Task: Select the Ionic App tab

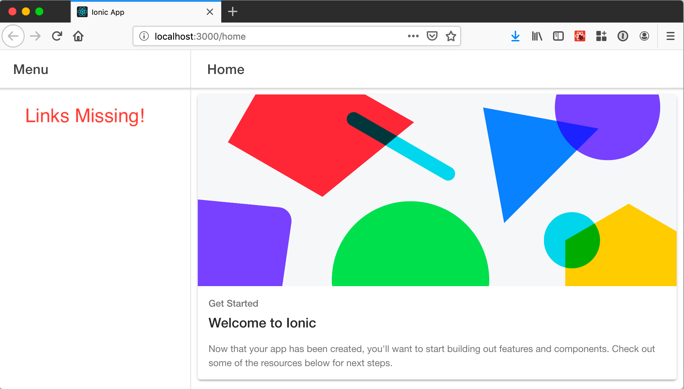Action: coord(134,12)
